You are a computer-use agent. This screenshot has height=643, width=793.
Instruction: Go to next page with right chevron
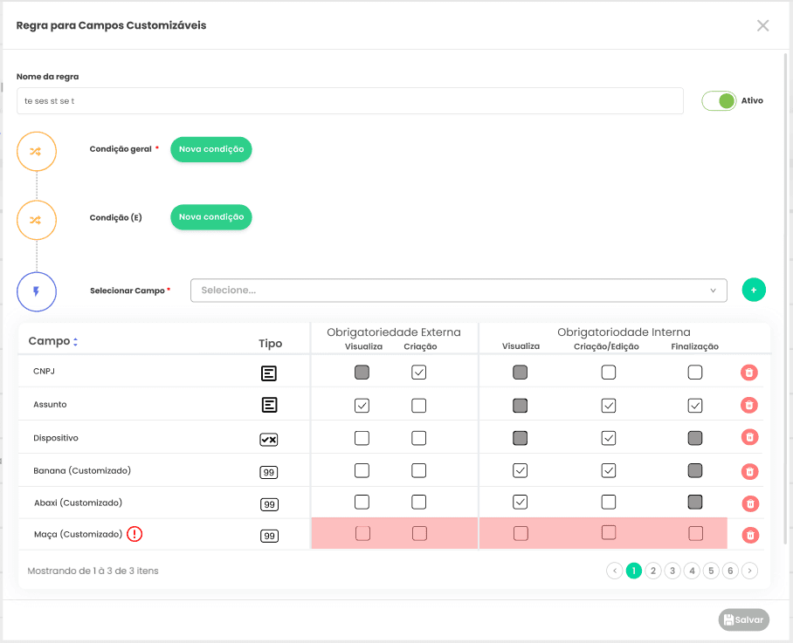(x=749, y=571)
